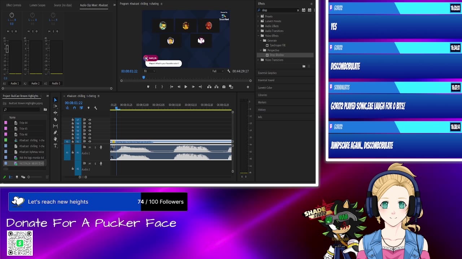Play the Program monitor
This screenshot has height=259, width=462.
[186, 87]
